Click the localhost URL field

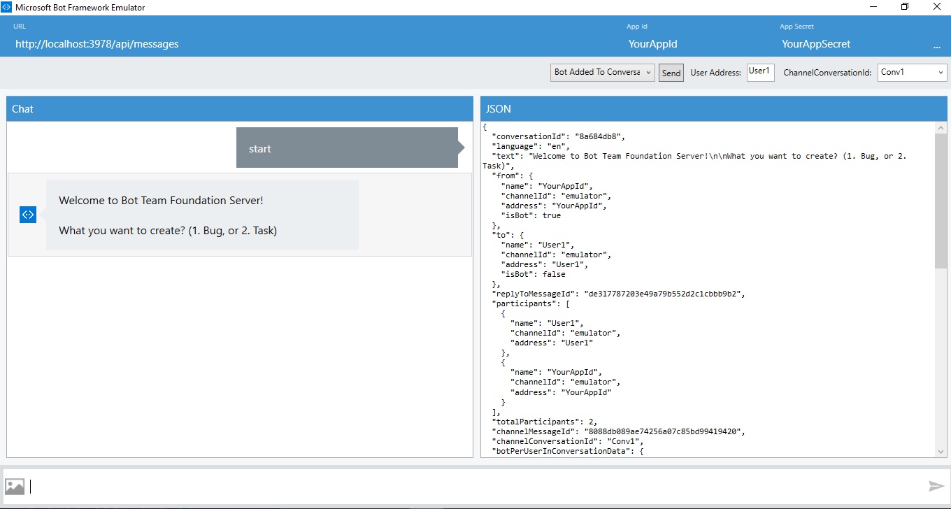coord(97,44)
